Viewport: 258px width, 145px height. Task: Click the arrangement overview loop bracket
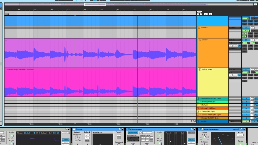[95, 4]
